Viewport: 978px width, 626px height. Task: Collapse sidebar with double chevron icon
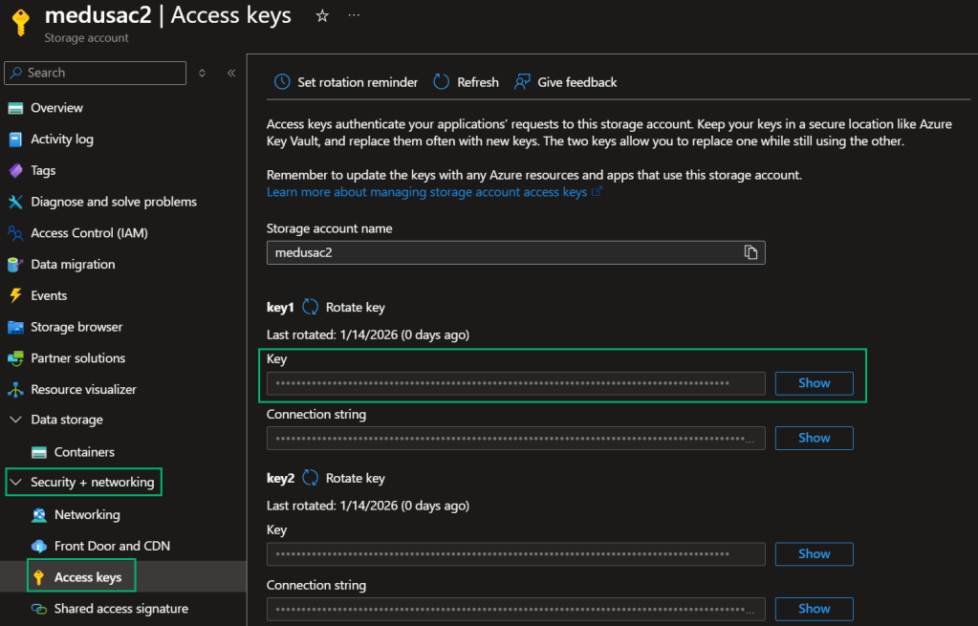pos(231,73)
